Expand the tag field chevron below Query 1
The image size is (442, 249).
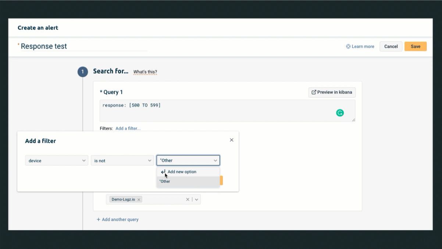[196, 199]
